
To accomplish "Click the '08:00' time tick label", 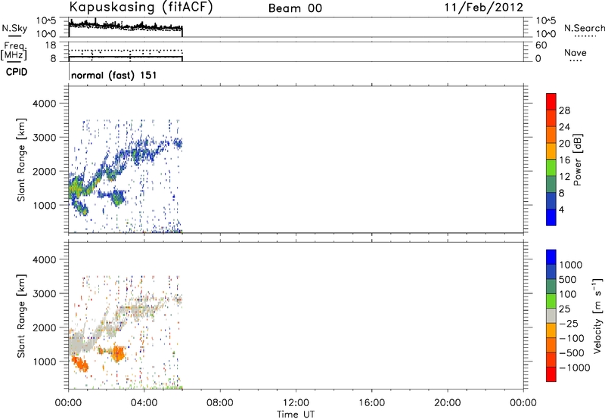I will click(219, 403).
